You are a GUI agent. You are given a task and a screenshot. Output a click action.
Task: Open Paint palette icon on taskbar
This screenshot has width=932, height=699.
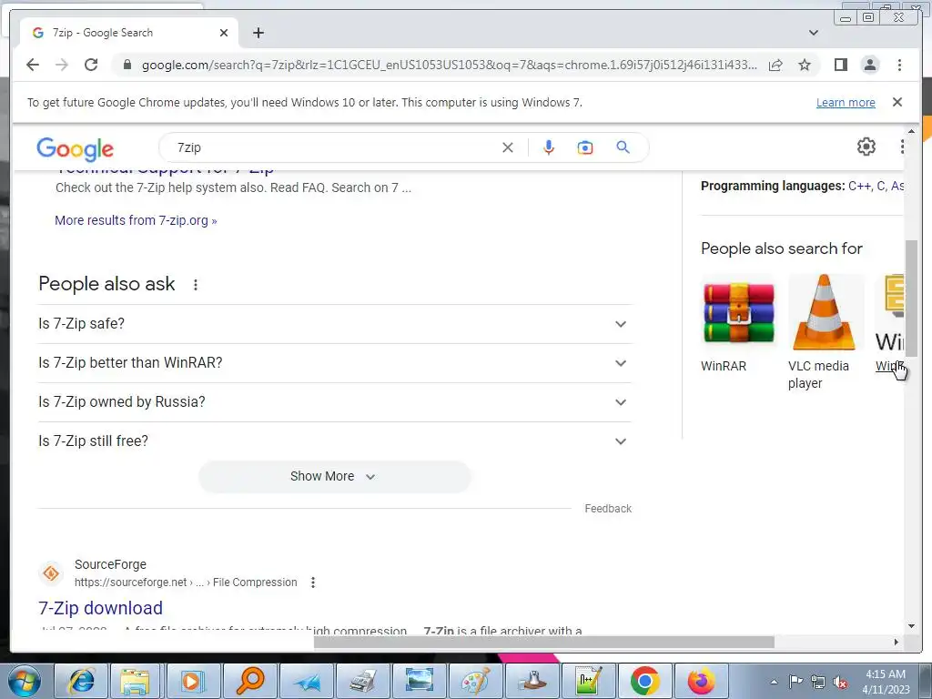coord(475,681)
